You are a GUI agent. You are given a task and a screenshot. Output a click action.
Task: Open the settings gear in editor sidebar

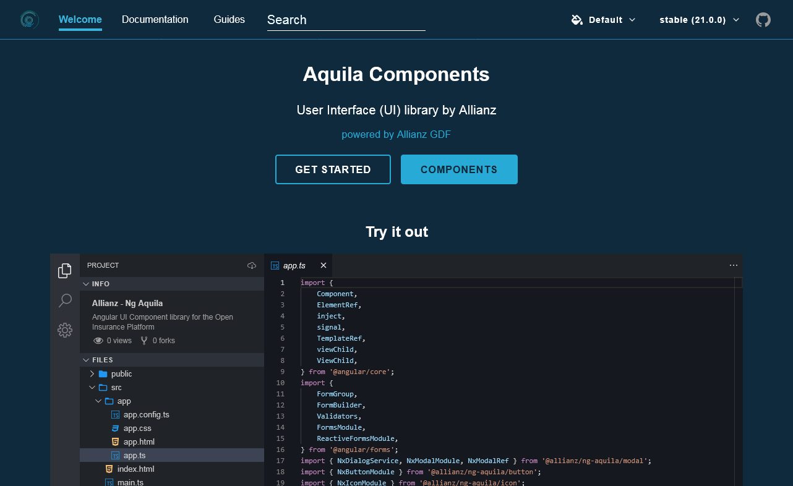(x=65, y=330)
